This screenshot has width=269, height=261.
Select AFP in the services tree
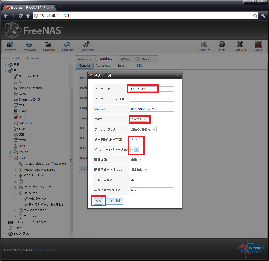click(21, 82)
